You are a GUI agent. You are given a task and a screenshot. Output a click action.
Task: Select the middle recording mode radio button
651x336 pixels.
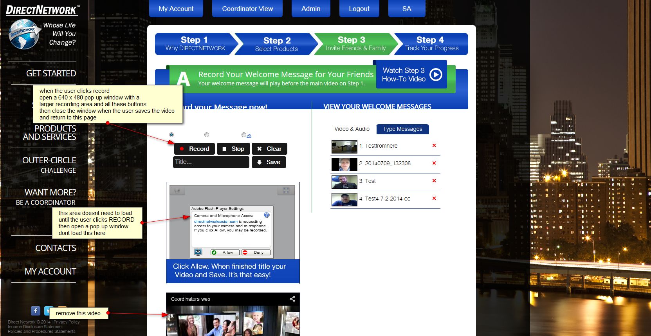tap(207, 135)
